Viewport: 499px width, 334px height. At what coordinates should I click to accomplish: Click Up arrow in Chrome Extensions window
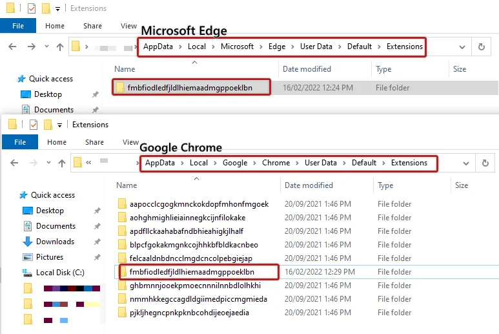coord(61,163)
